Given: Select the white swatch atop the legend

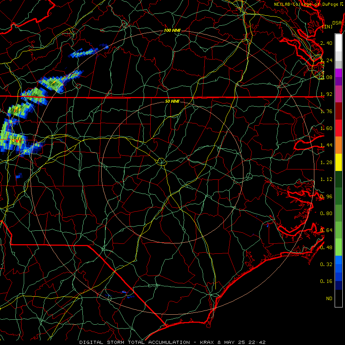Looking at the screenshot, I should (x=338, y=43).
